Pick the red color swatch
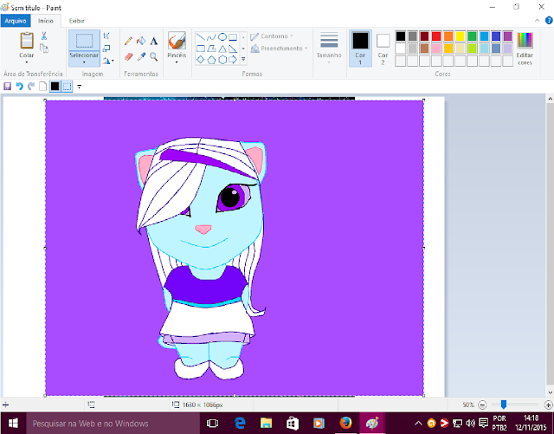Viewport: 554px width, 434px height. tap(436, 36)
